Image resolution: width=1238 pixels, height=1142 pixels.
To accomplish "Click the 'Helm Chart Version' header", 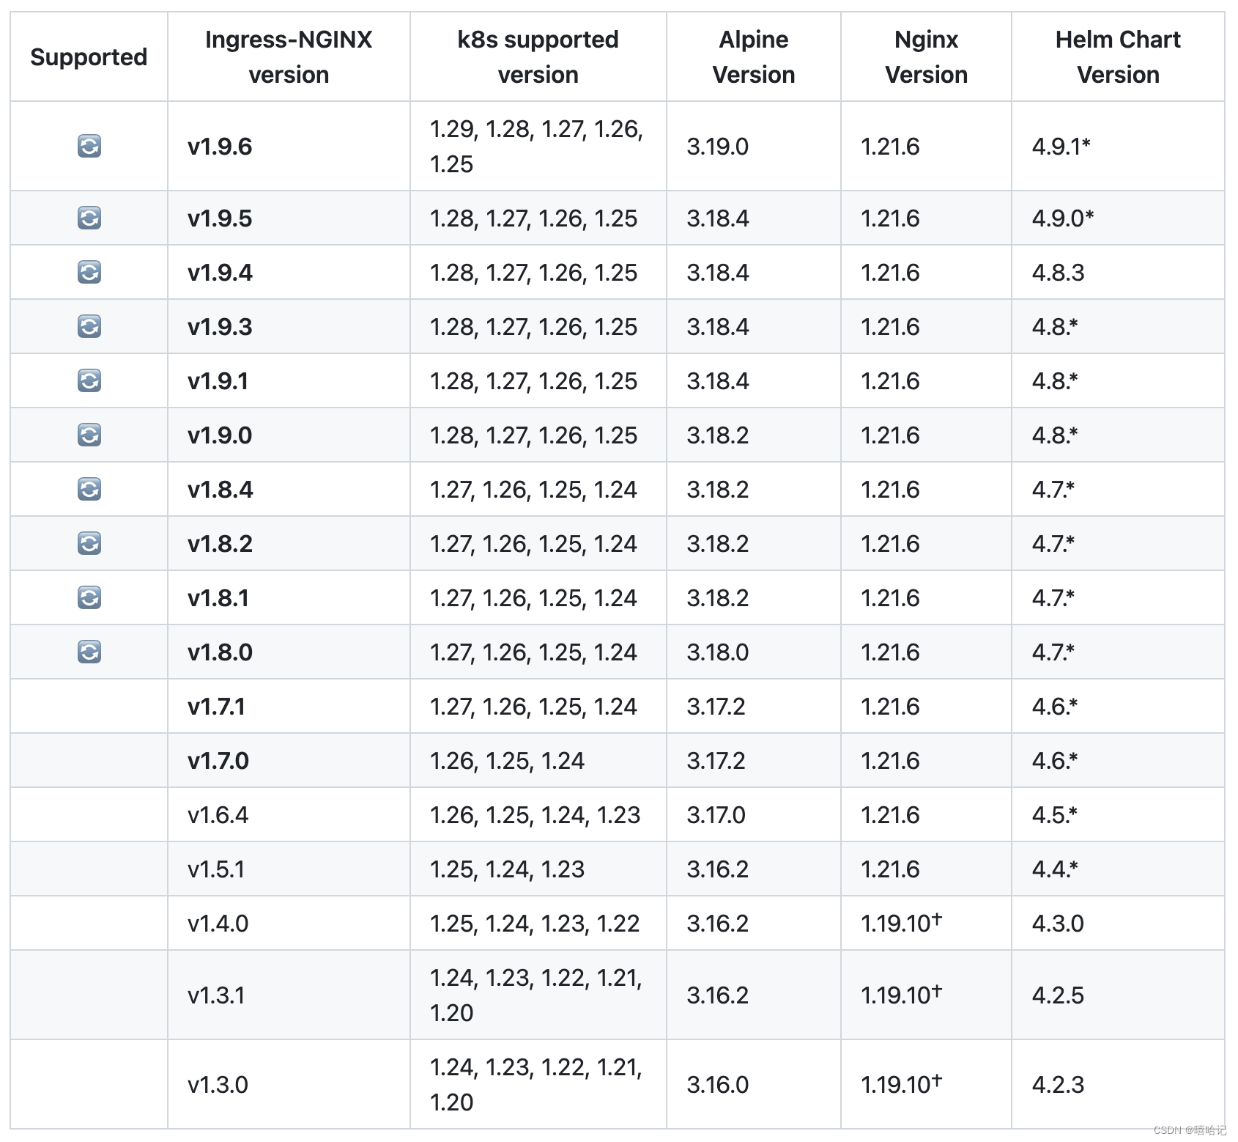I will pos(1118,57).
